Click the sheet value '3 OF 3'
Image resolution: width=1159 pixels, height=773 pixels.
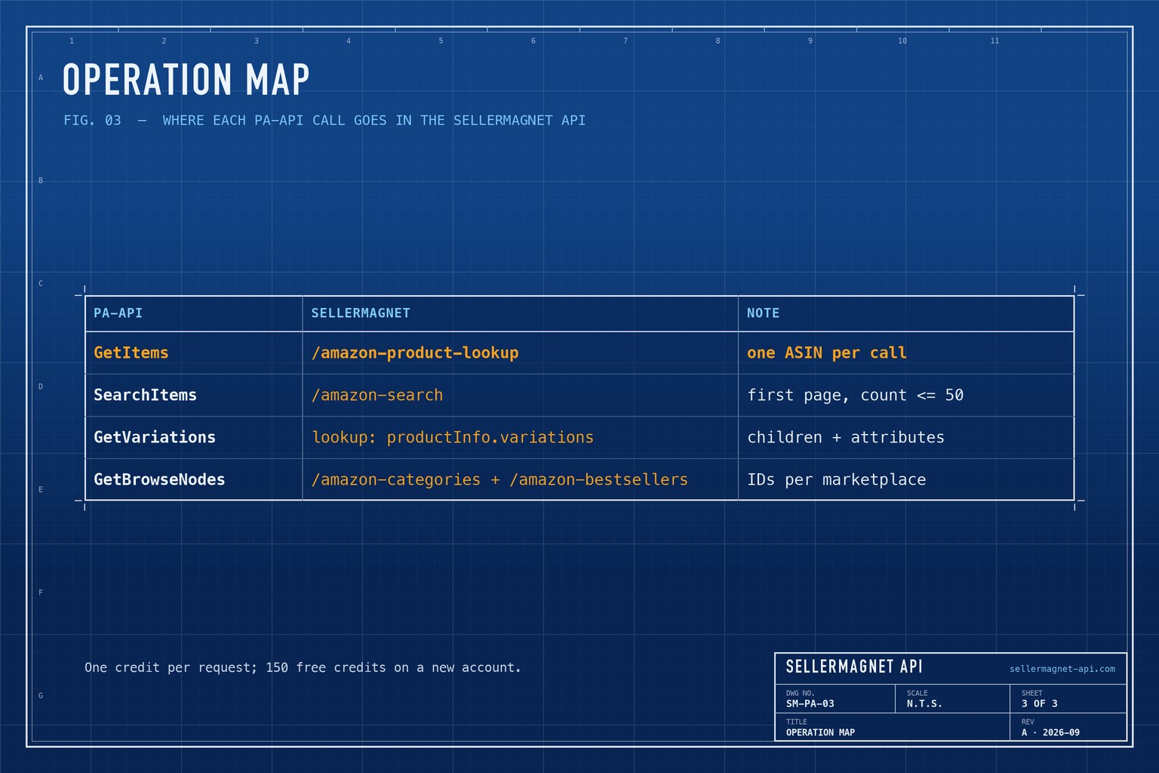pyautogui.click(x=1040, y=704)
